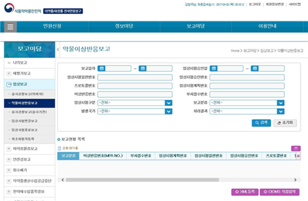This screenshot has height=201, width=308.
Task: Collapse the 임상보고 section icon
Action: pyautogui.click(x=9, y=84)
